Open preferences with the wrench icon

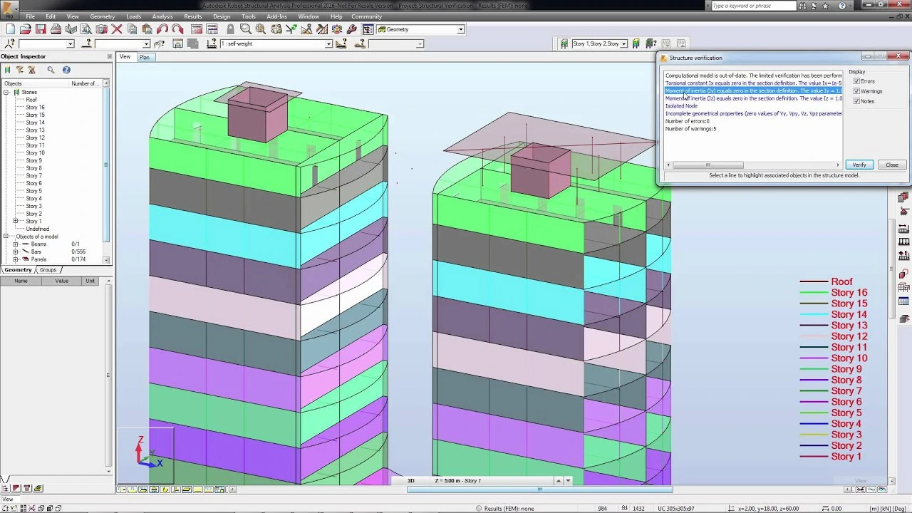coord(352,29)
